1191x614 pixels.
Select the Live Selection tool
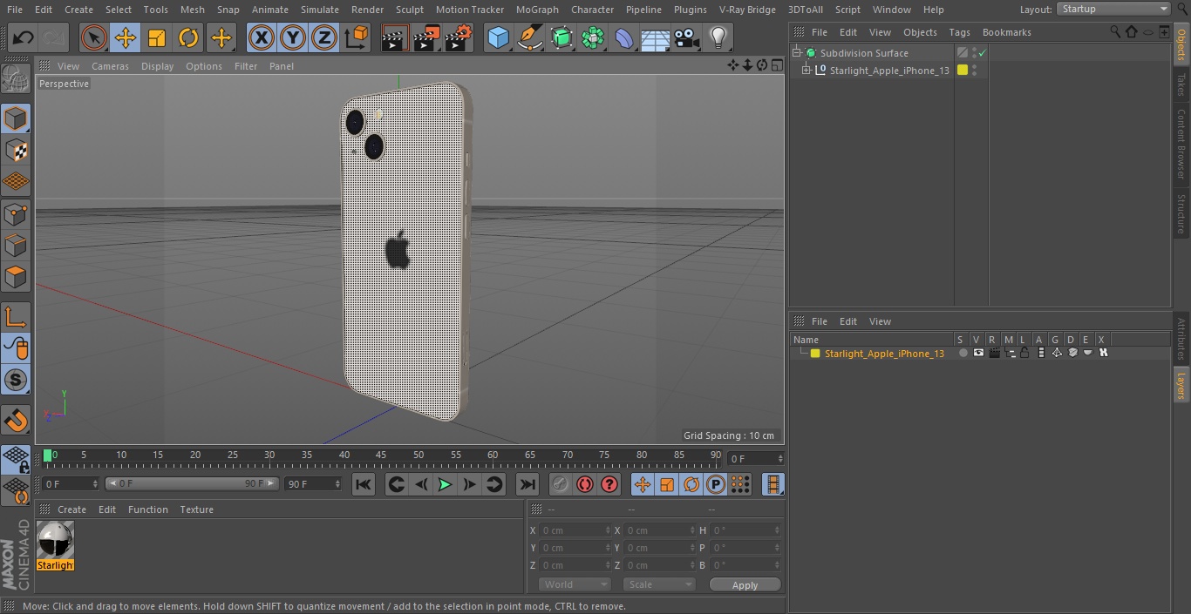pos(94,37)
